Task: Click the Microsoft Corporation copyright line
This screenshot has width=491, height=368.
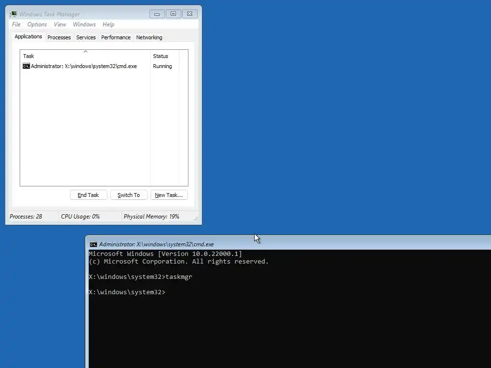Action: coord(178,262)
